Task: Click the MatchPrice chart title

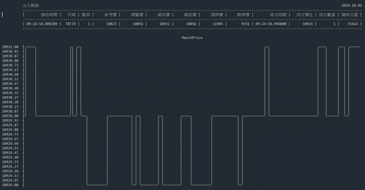Action: [x=192, y=38]
